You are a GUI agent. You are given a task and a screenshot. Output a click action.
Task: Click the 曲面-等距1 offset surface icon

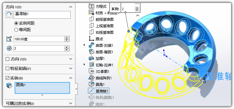click(x=91, y=52)
